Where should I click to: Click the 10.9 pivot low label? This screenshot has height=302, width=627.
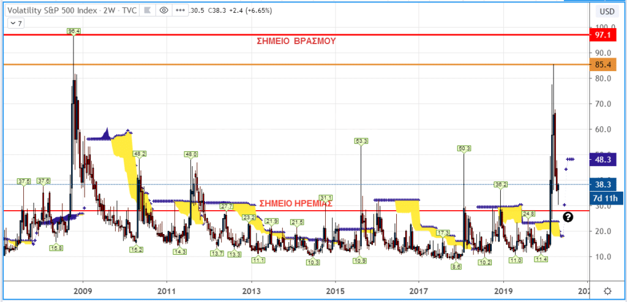[359, 260]
